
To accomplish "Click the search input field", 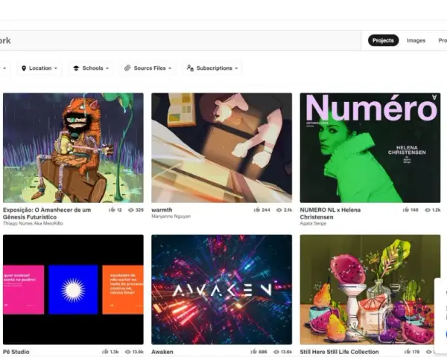I will tap(180, 40).
